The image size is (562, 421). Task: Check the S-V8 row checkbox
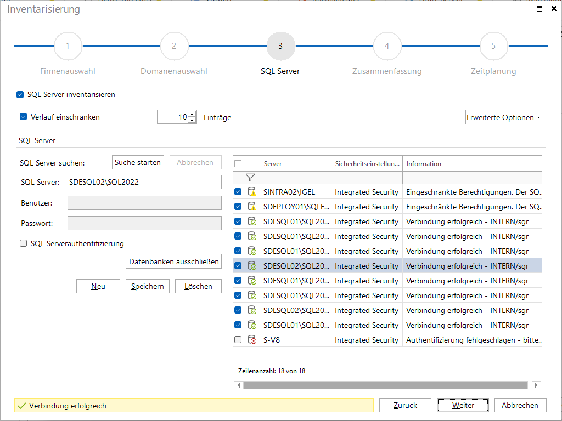(x=238, y=339)
